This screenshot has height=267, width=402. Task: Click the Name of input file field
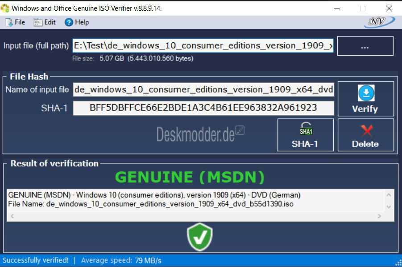pyautogui.click(x=203, y=89)
